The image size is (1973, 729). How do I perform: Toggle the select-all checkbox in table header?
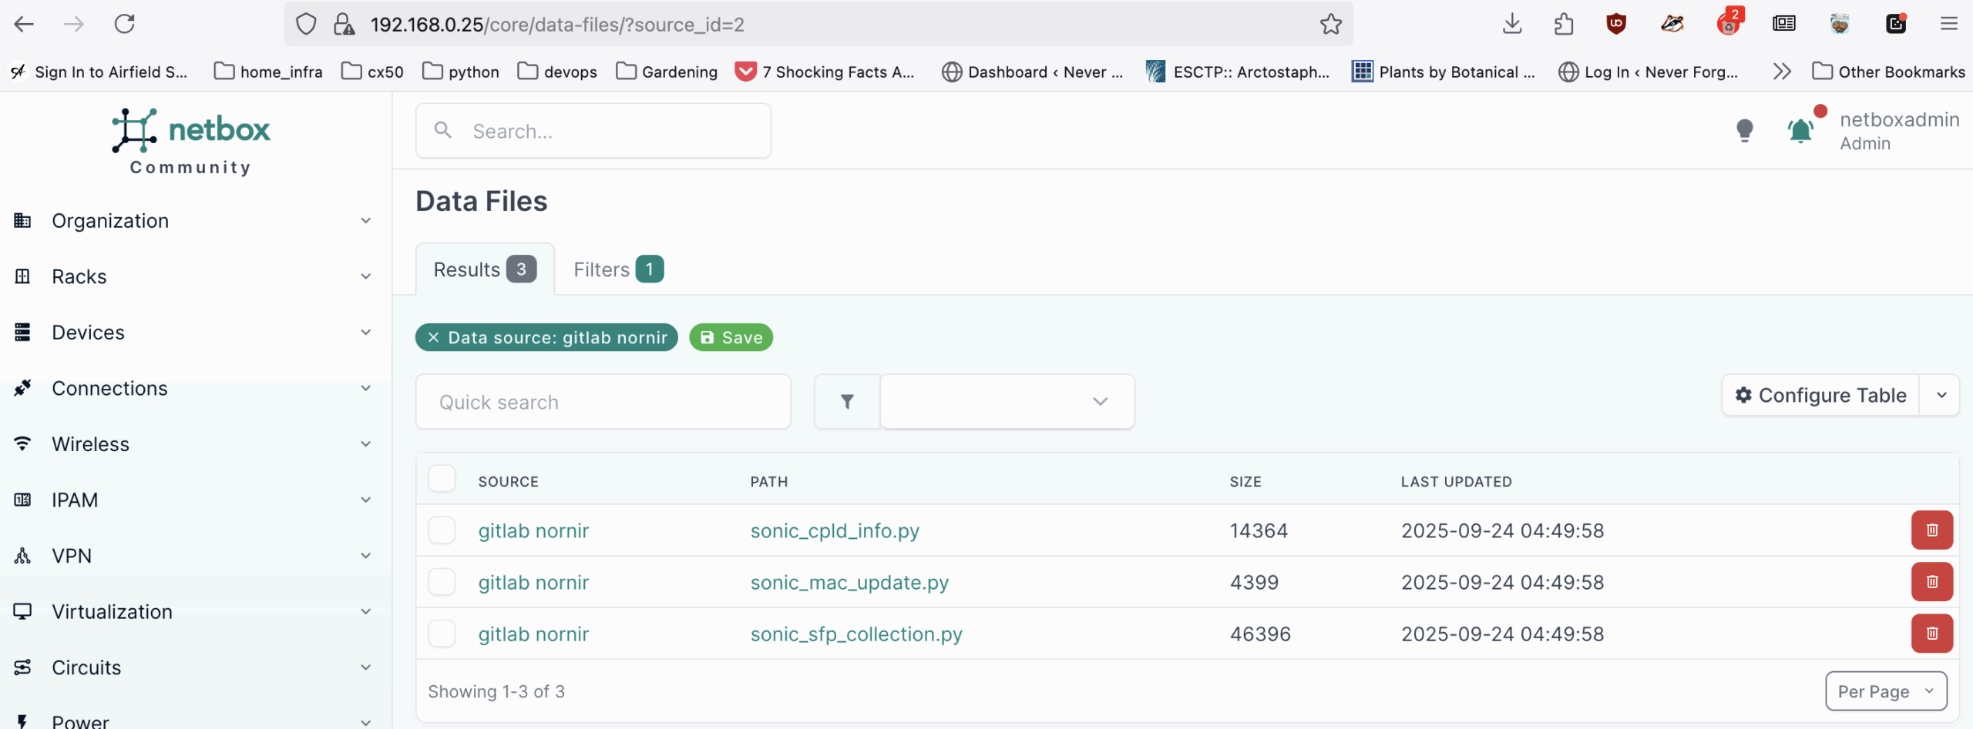(442, 479)
